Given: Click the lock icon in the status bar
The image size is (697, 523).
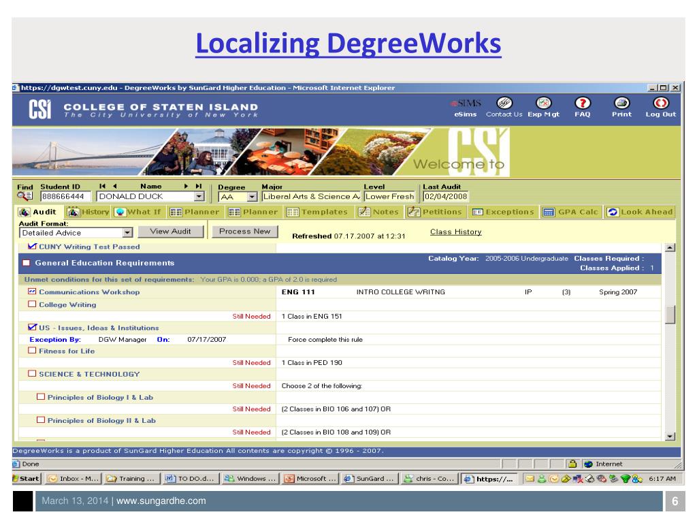Looking at the screenshot, I should pyautogui.click(x=572, y=464).
